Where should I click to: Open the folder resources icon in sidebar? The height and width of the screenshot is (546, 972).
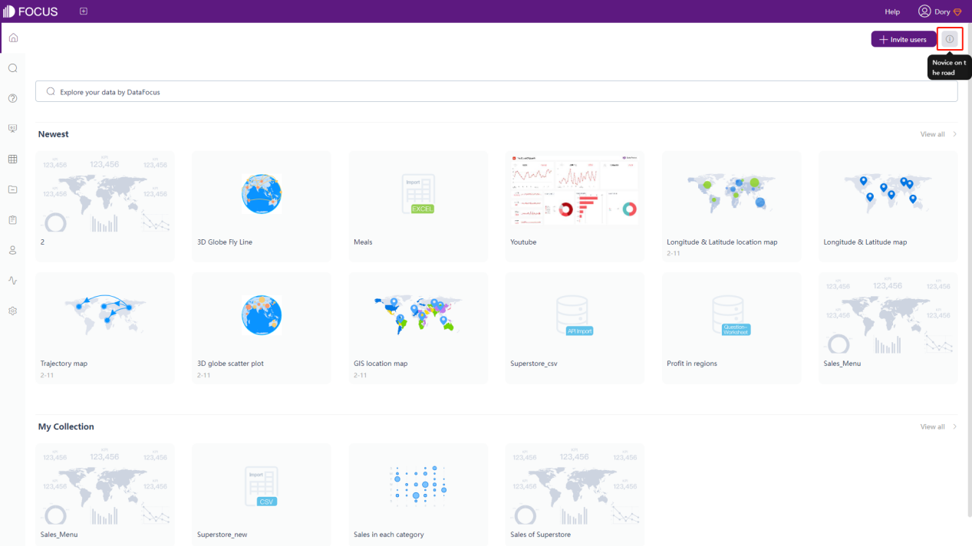(12, 189)
